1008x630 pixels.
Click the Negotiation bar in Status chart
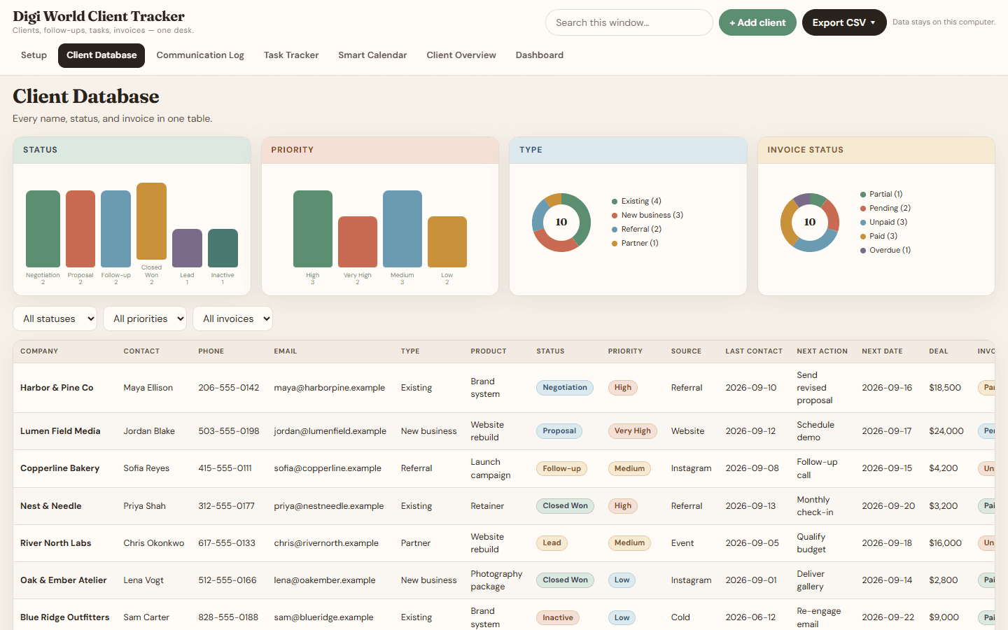tap(43, 229)
